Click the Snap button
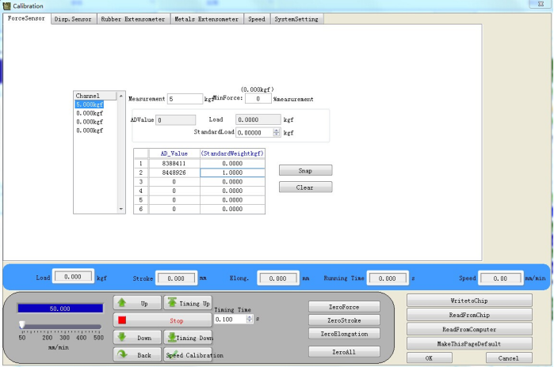Image resolution: width=554 pixels, height=367 pixels. pyautogui.click(x=305, y=170)
